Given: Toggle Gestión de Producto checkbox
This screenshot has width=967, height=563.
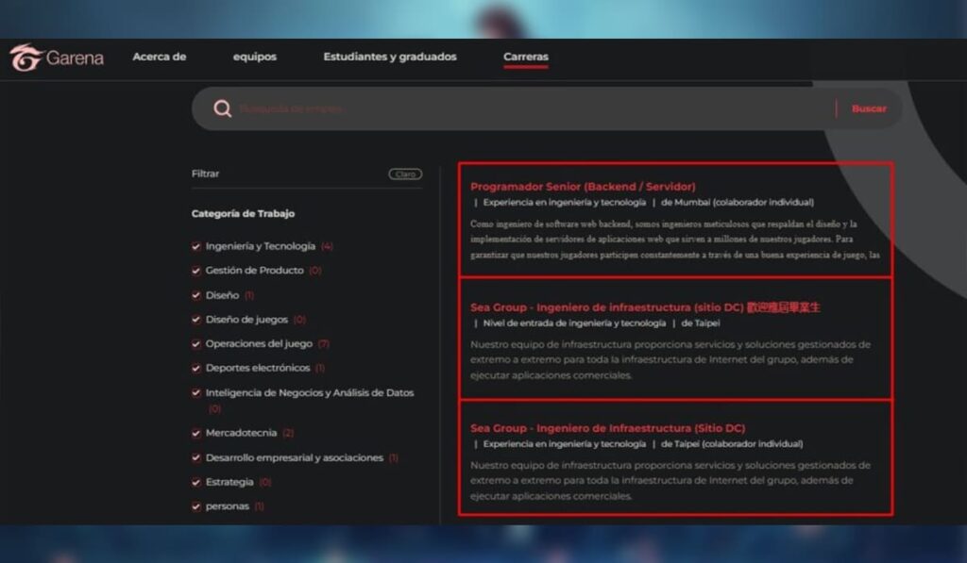Looking at the screenshot, I should pyautogui.click(x=196, y=271).
